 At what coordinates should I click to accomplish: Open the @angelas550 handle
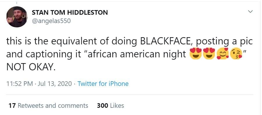pyautogui.click(x=51, y=21)
